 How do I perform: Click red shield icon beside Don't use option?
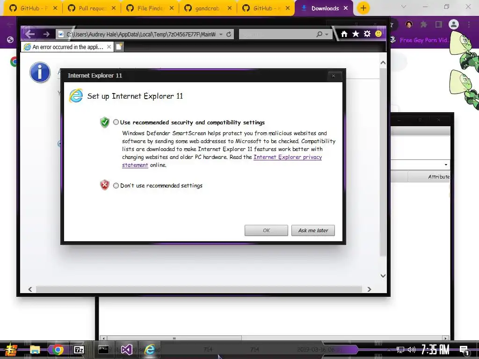coord(104,185)
